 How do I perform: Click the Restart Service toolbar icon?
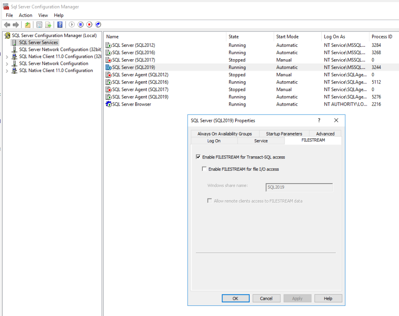[98, 25]
